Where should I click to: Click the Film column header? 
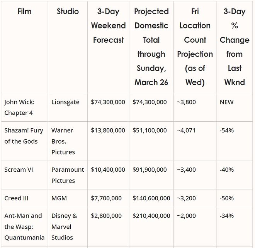click(24, 12)
